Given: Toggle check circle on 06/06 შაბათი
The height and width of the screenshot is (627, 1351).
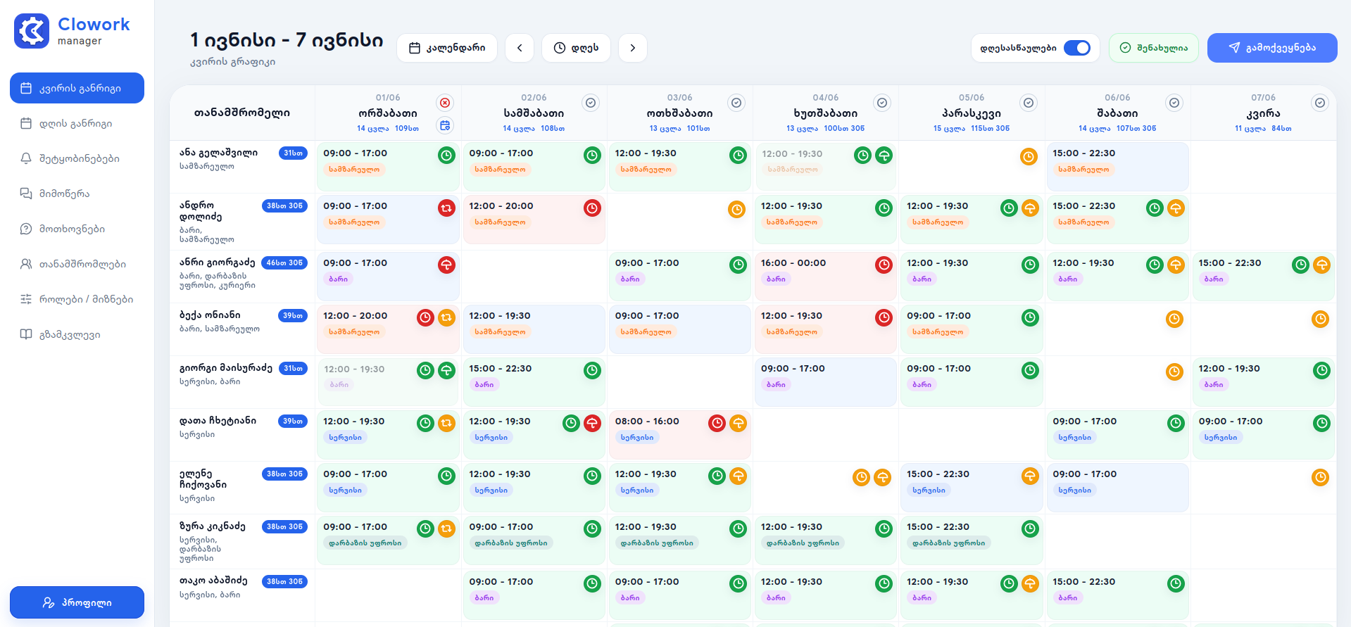Looking at the screenshot, I should [x=1174, y=103].
